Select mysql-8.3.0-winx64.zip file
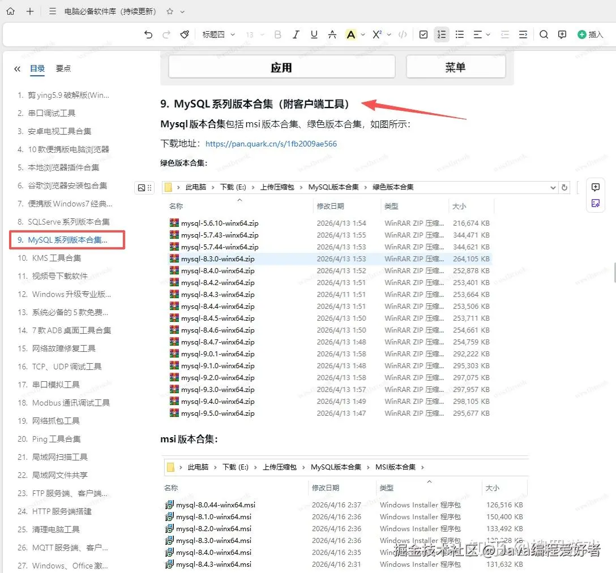Screen dimensions: 616x573 point(330,259)
